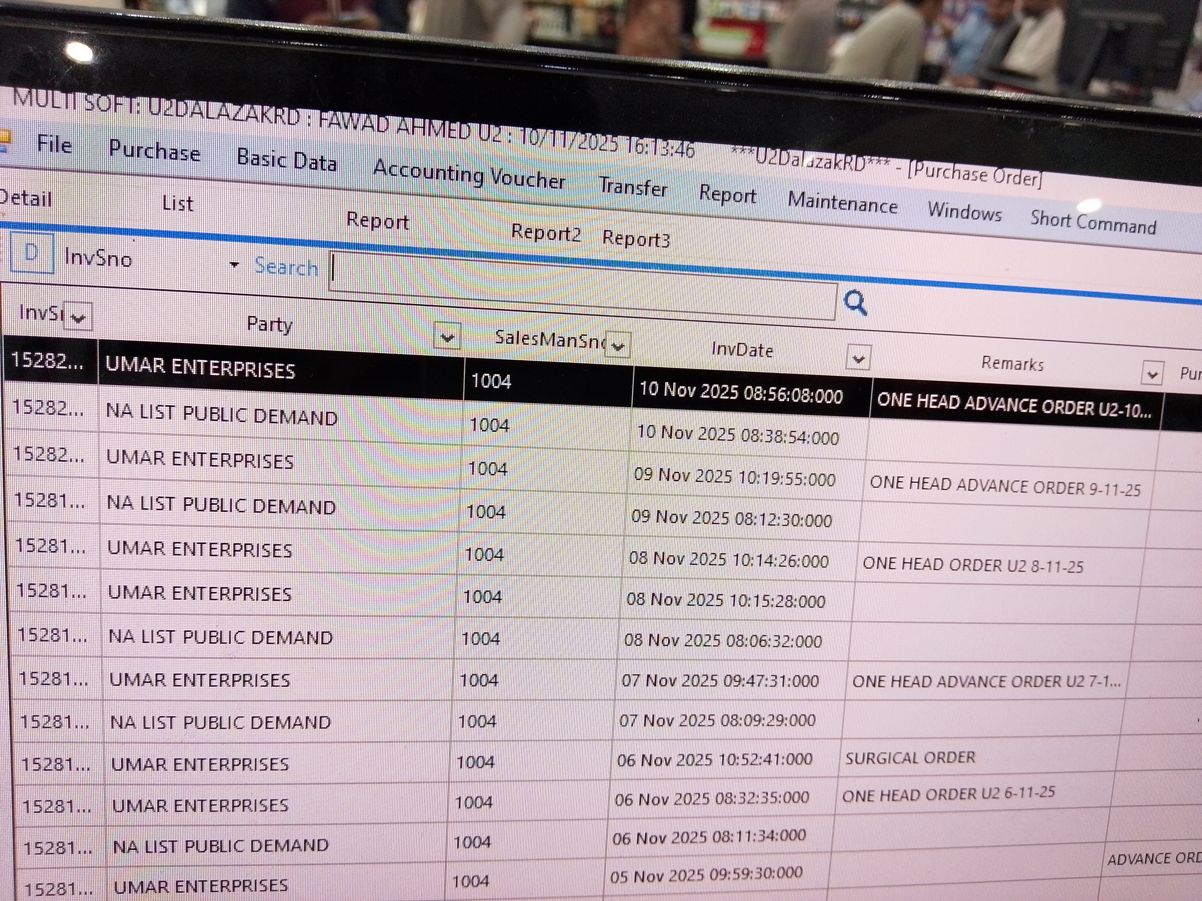Image resolution: width=1202 pixels, height=901 pixels.
Task: Open the SalesManSno column filter arrow
Action: point(618,345)
